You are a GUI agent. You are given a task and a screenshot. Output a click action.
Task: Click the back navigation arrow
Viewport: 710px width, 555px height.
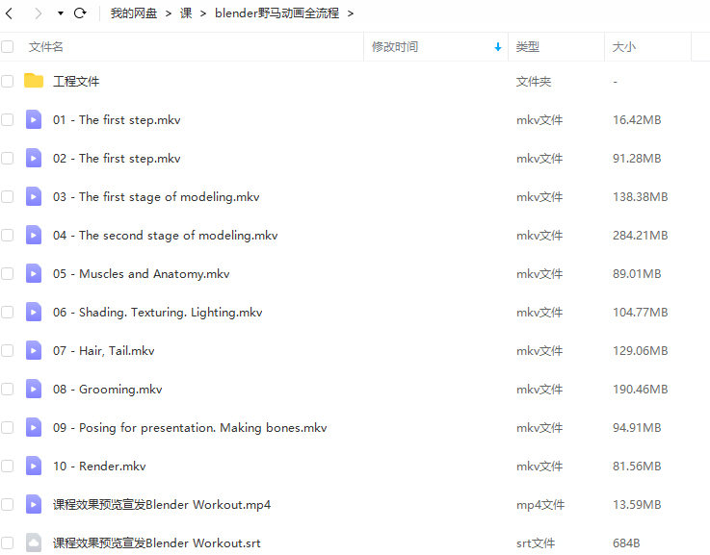pyautogui.click(x=11, y=13)
